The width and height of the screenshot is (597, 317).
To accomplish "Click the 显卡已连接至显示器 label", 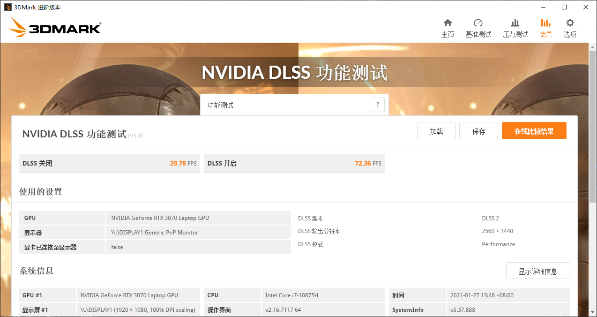I will tap(50, 247).
